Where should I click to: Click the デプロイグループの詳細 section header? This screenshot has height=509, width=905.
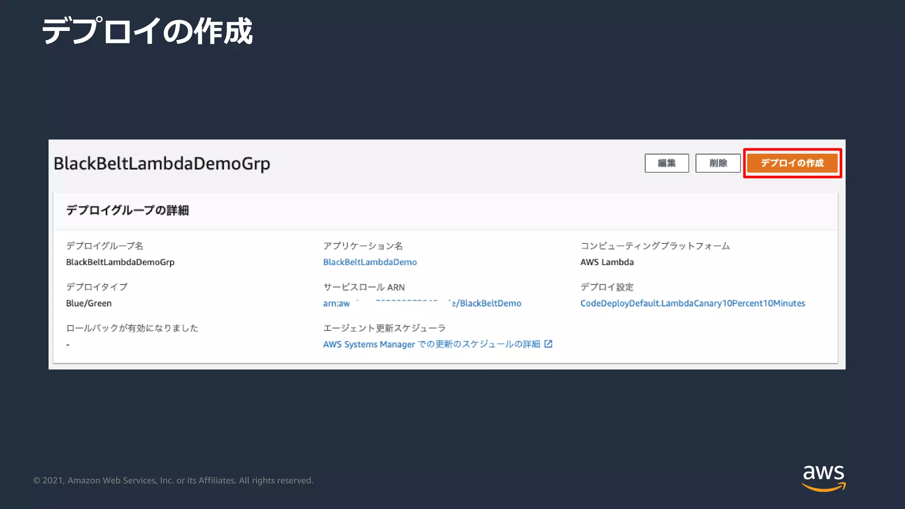(127, 210)
